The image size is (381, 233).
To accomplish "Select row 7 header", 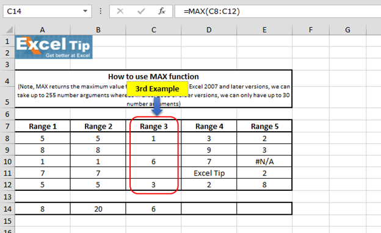I will (7, 126).
